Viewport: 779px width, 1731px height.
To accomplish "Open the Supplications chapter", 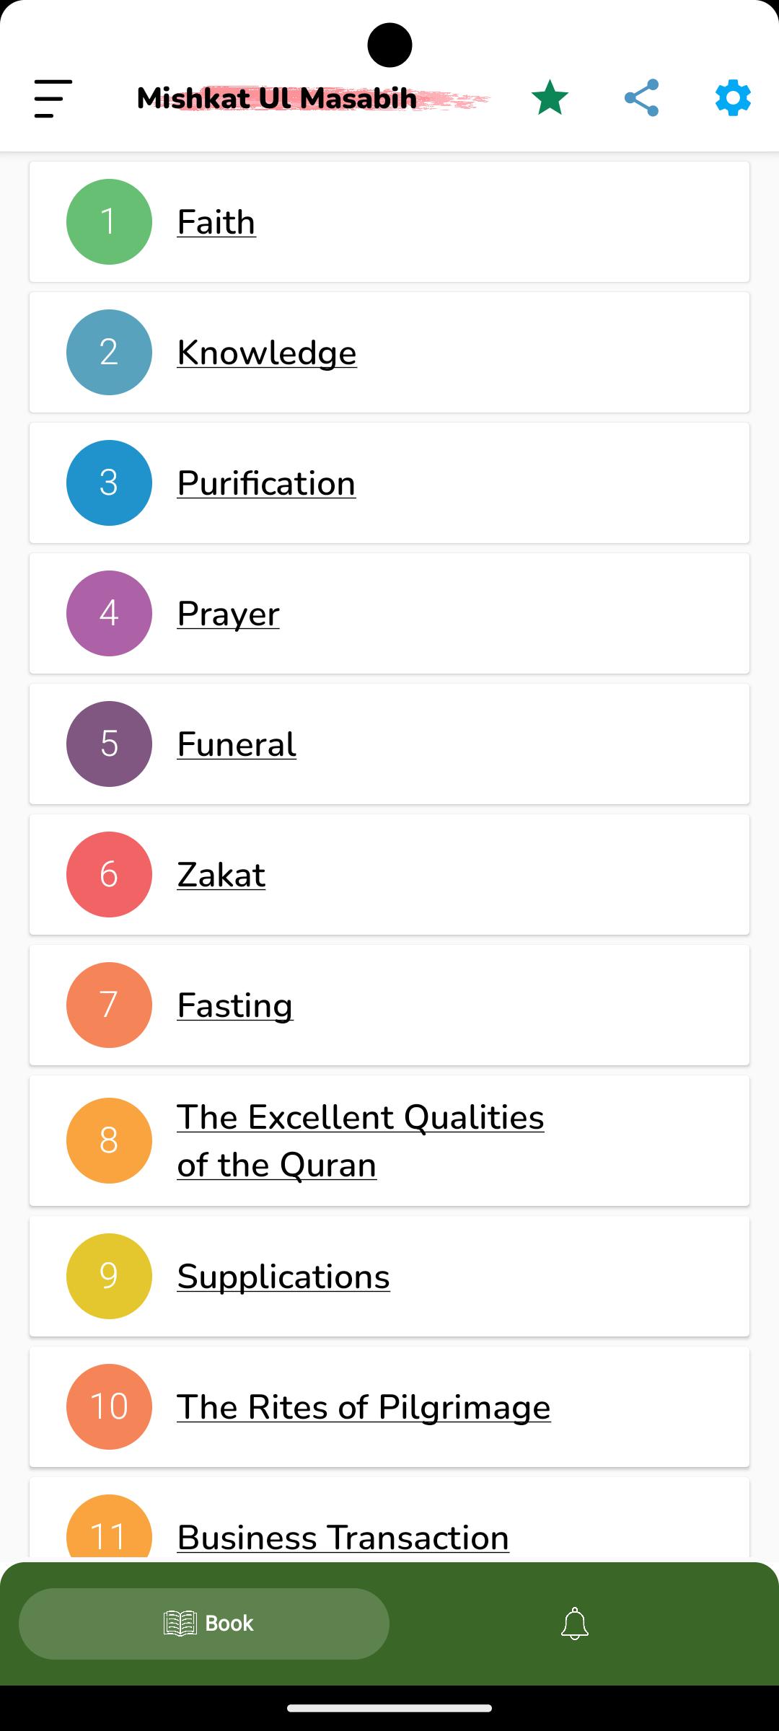I will coord(283,1277).
